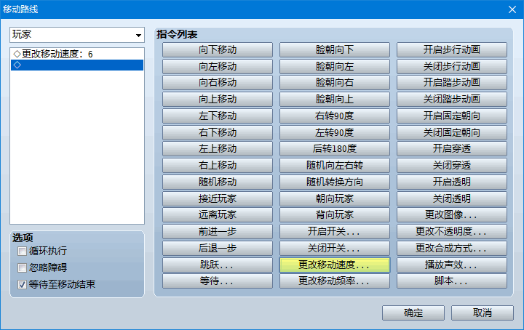Image resolution: width=524 pixels, height=330 pixels.
Task: Enable the 忽略障碍 checkbox
Action: click(22, 267)
